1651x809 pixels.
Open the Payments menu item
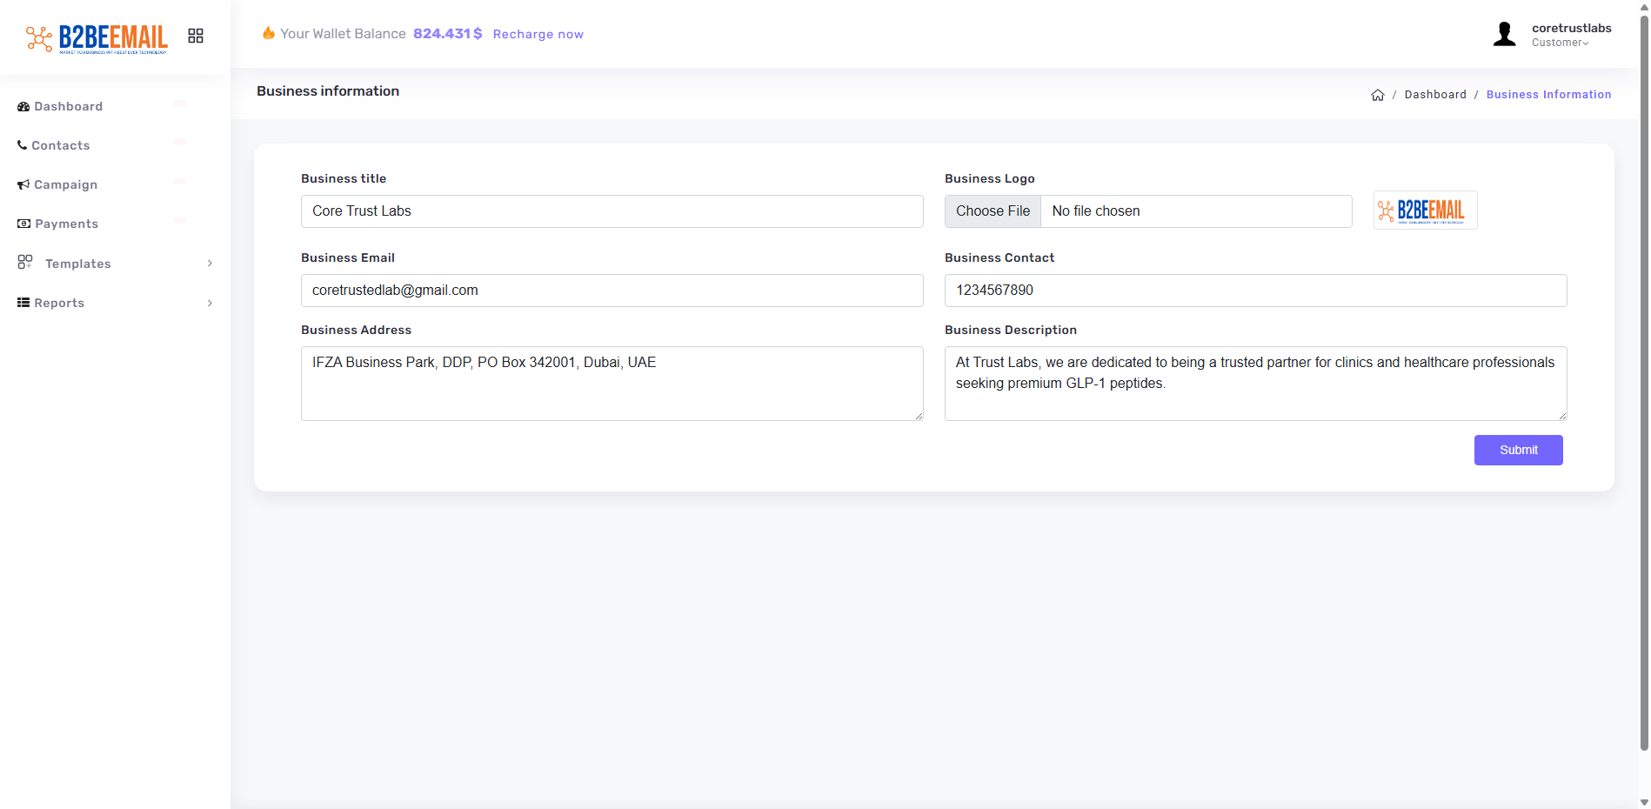pos(66,224)
